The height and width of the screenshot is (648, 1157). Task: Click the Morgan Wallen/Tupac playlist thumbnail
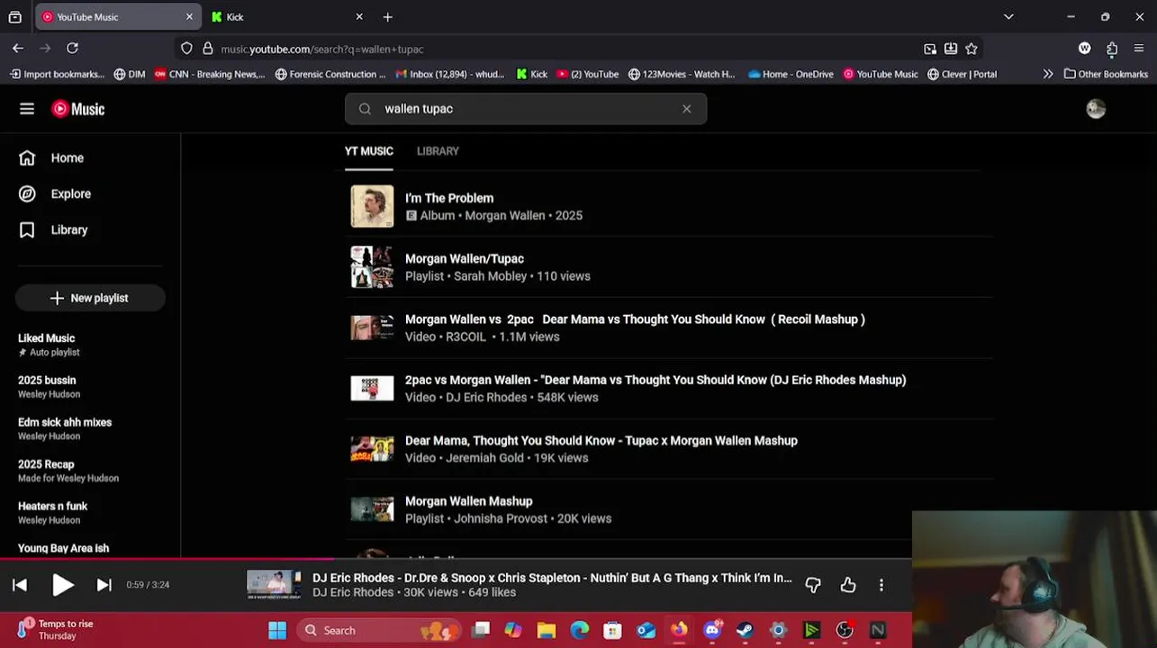tap(372, 267)
